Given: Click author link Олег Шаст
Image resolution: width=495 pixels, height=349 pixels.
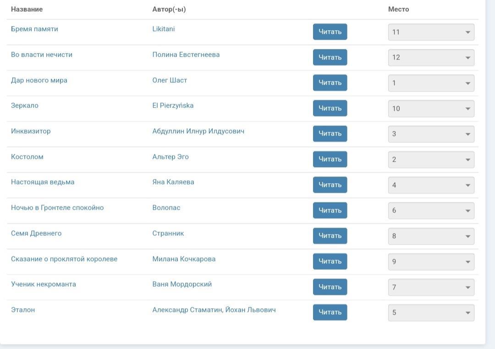Looking at the screenshot, I should [x=170, y=80].
